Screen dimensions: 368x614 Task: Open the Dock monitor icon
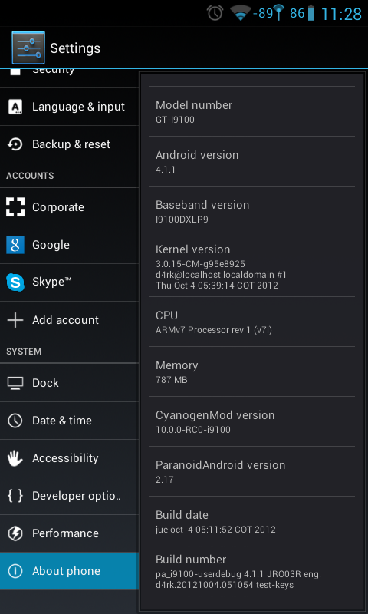15,383
